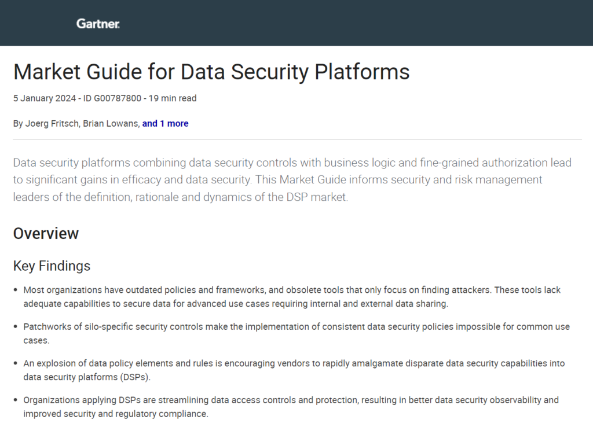
Task: Click the Key Findings subheading
Action: point(52,266)
